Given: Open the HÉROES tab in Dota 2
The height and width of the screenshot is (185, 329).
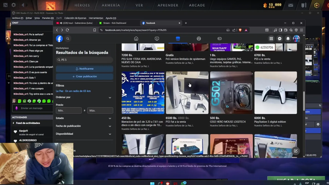Looking at the screenshot, I should pyautogui.click(x=82, y=5).
